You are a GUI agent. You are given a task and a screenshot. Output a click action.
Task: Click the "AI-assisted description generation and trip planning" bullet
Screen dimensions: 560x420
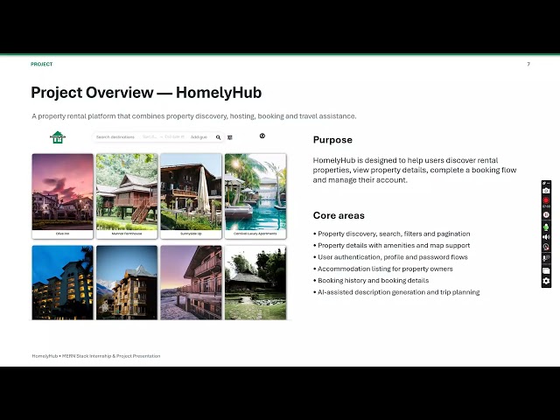point(396,292)
